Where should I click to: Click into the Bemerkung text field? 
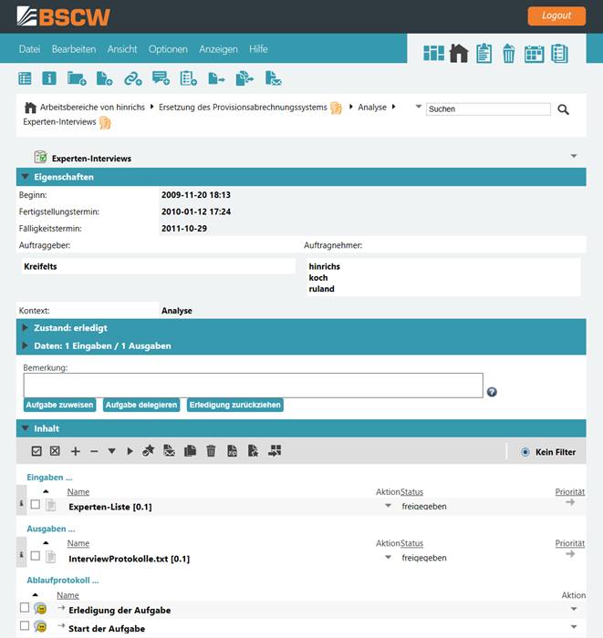point(253,386)
